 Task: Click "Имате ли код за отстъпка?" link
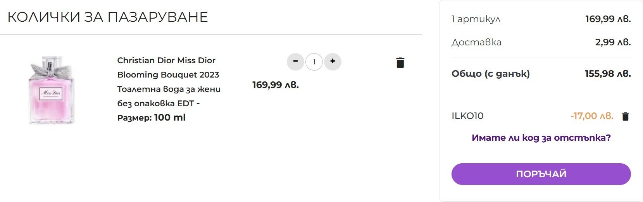tap(541, 138)
